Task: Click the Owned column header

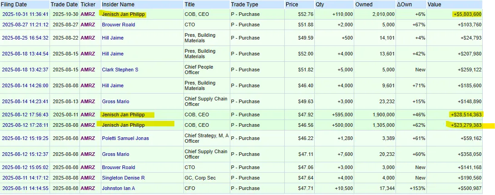Action: [364, 5]
